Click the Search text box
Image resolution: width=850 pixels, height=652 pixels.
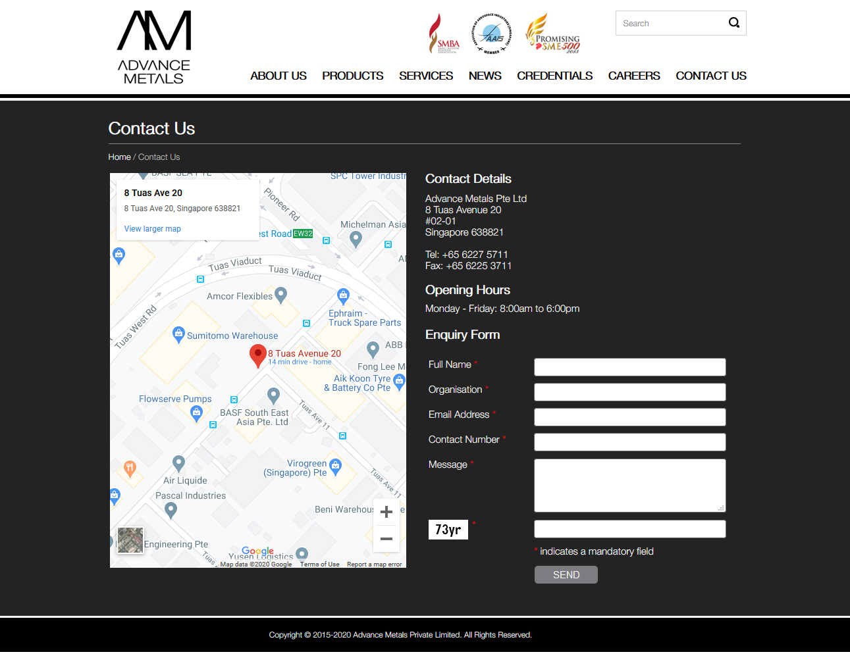point(670,23)
